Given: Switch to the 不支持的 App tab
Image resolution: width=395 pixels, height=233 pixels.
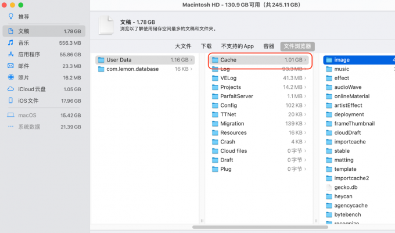Looking at the screenshot, I should point(238,46).
